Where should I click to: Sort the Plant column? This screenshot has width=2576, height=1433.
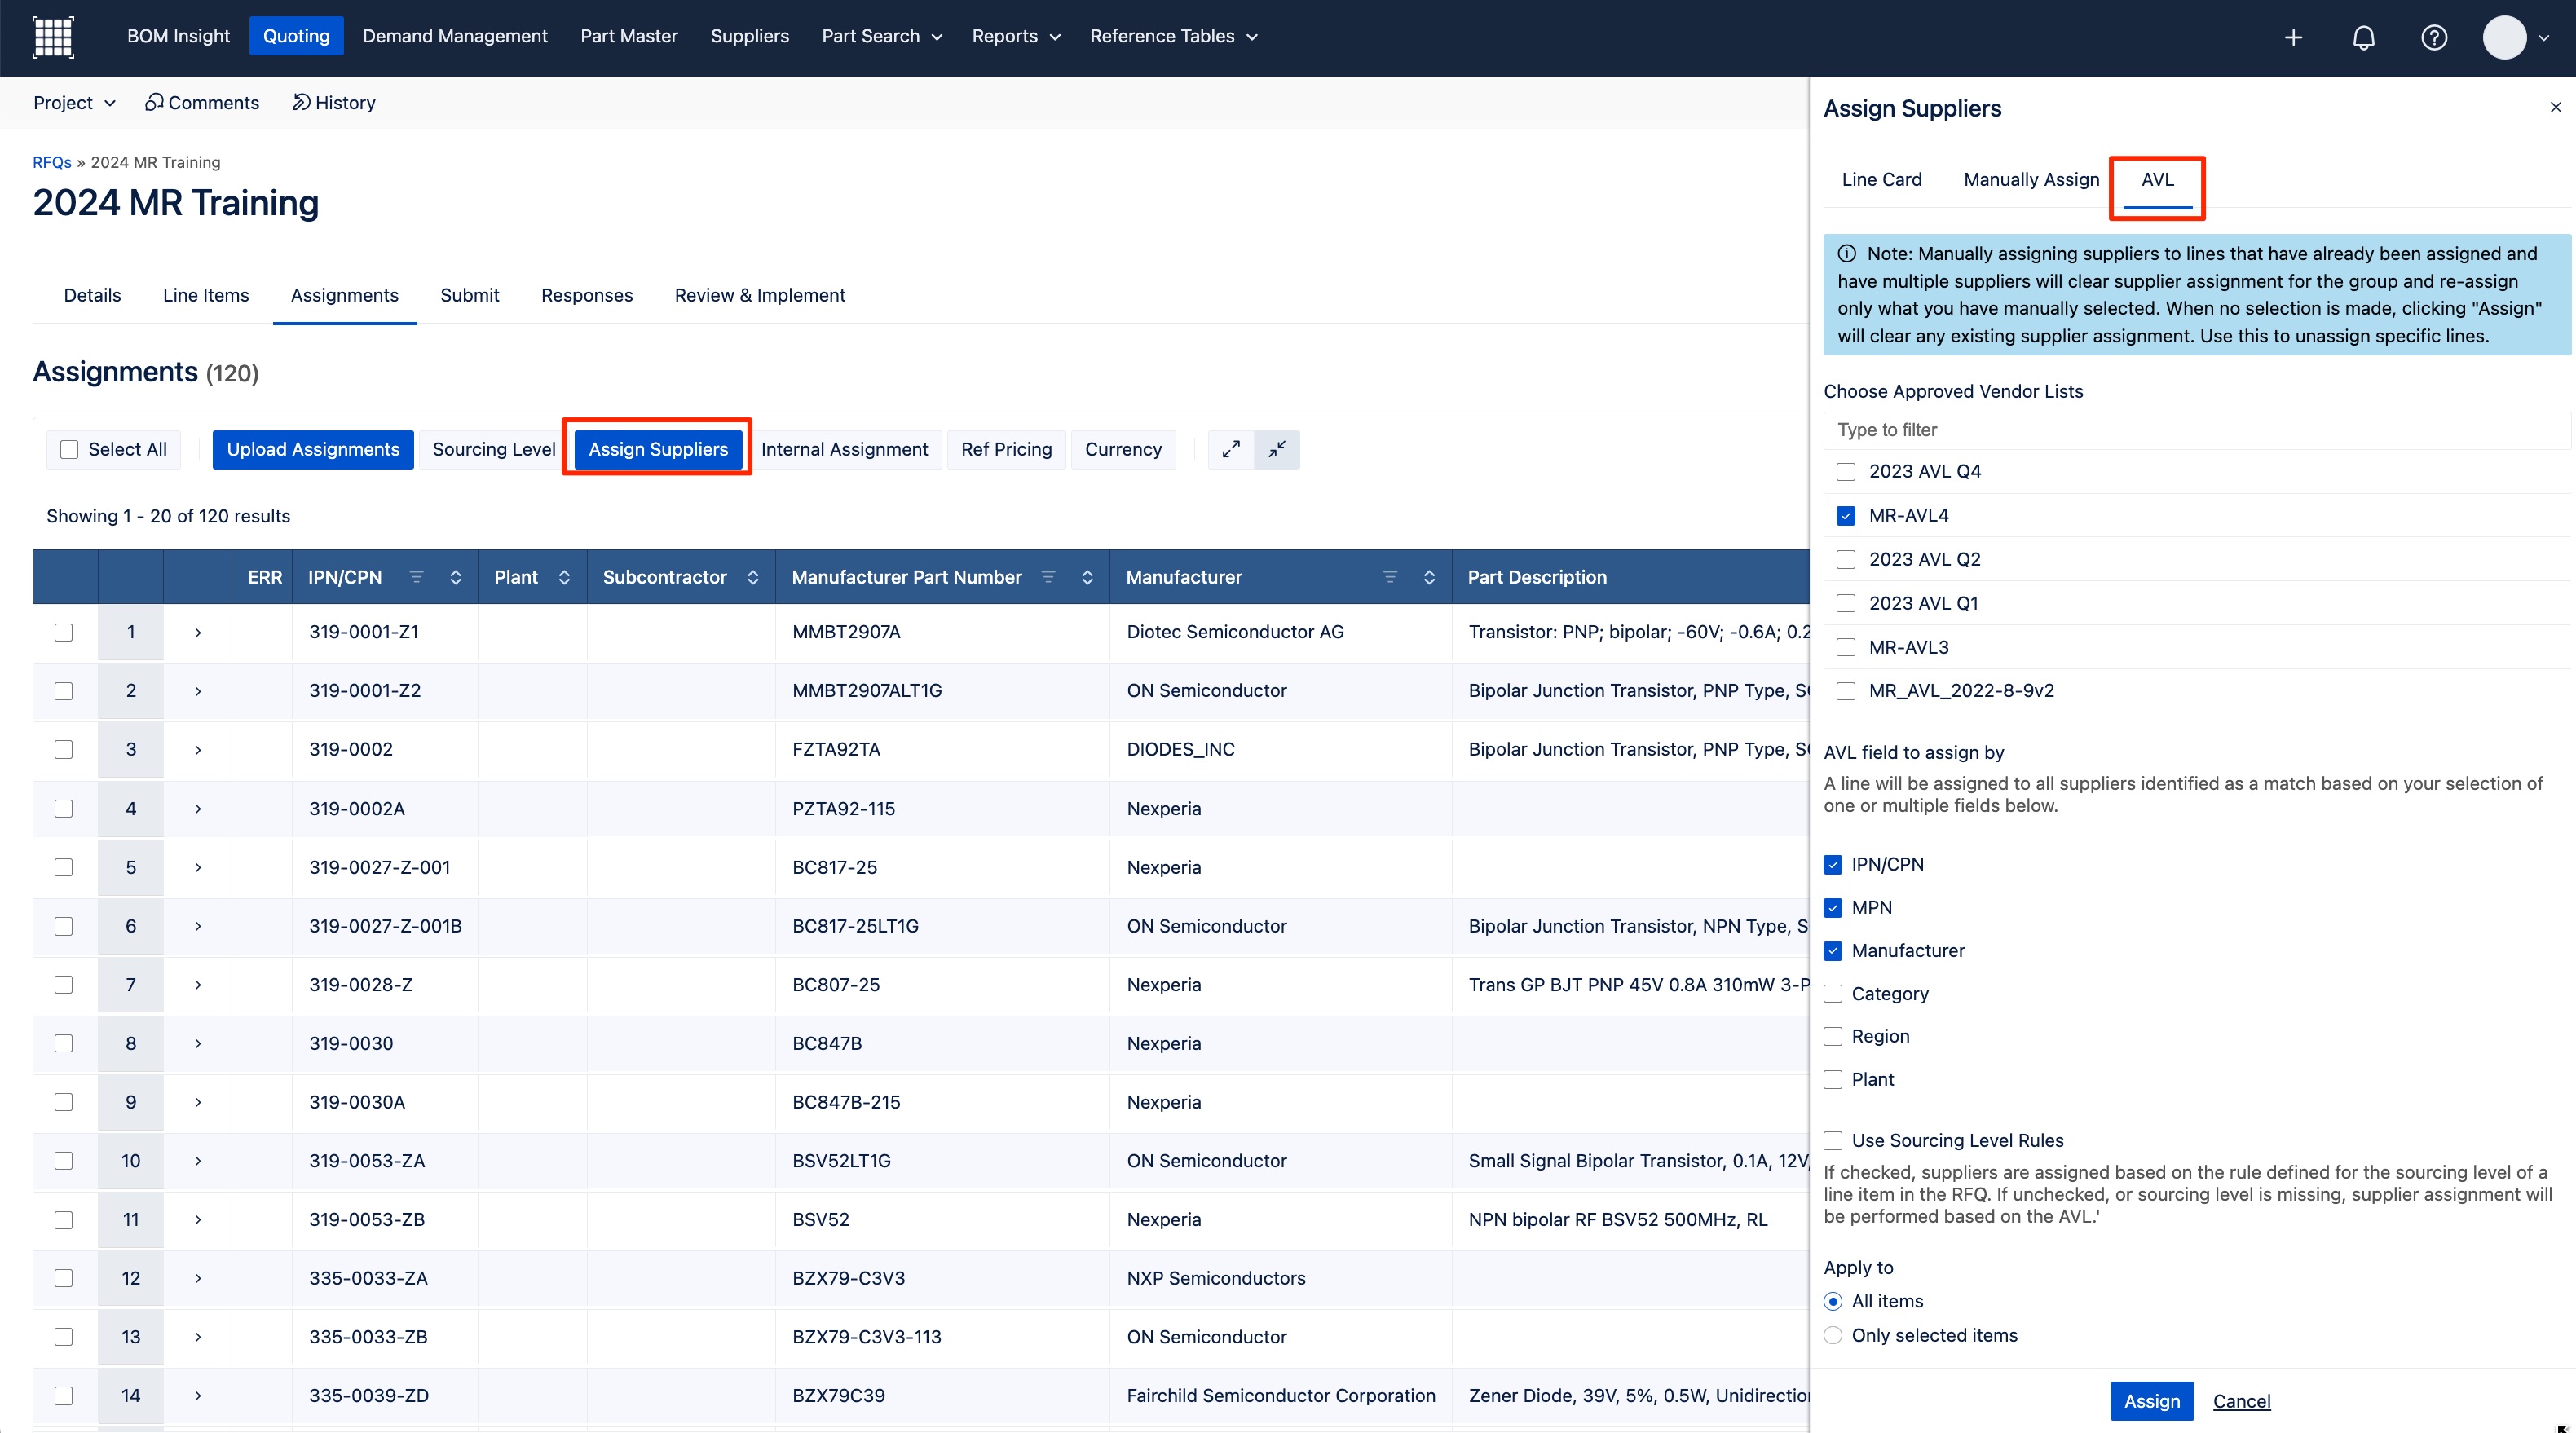coord(564,577)
